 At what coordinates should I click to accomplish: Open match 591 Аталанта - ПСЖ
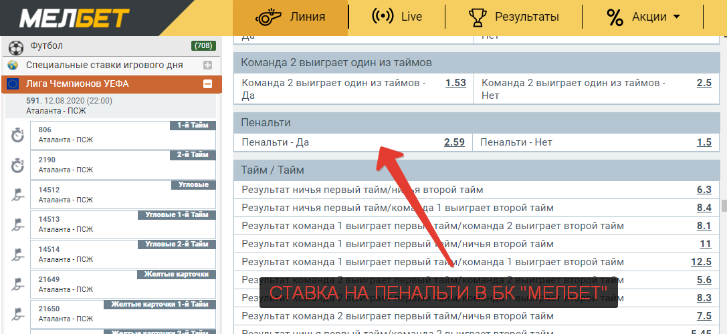coord(110,106)
